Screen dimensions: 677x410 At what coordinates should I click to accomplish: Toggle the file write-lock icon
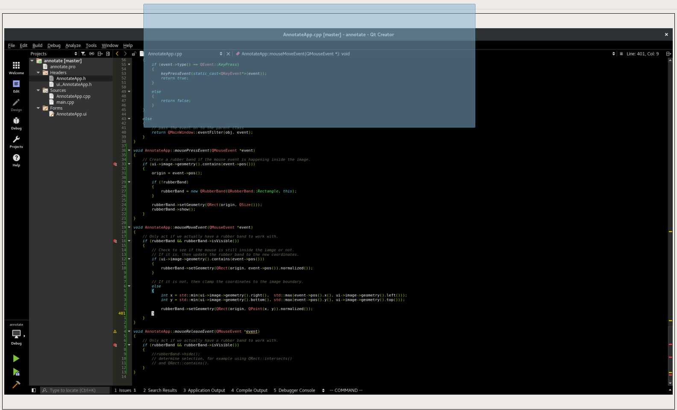click(x=134, y=54)
